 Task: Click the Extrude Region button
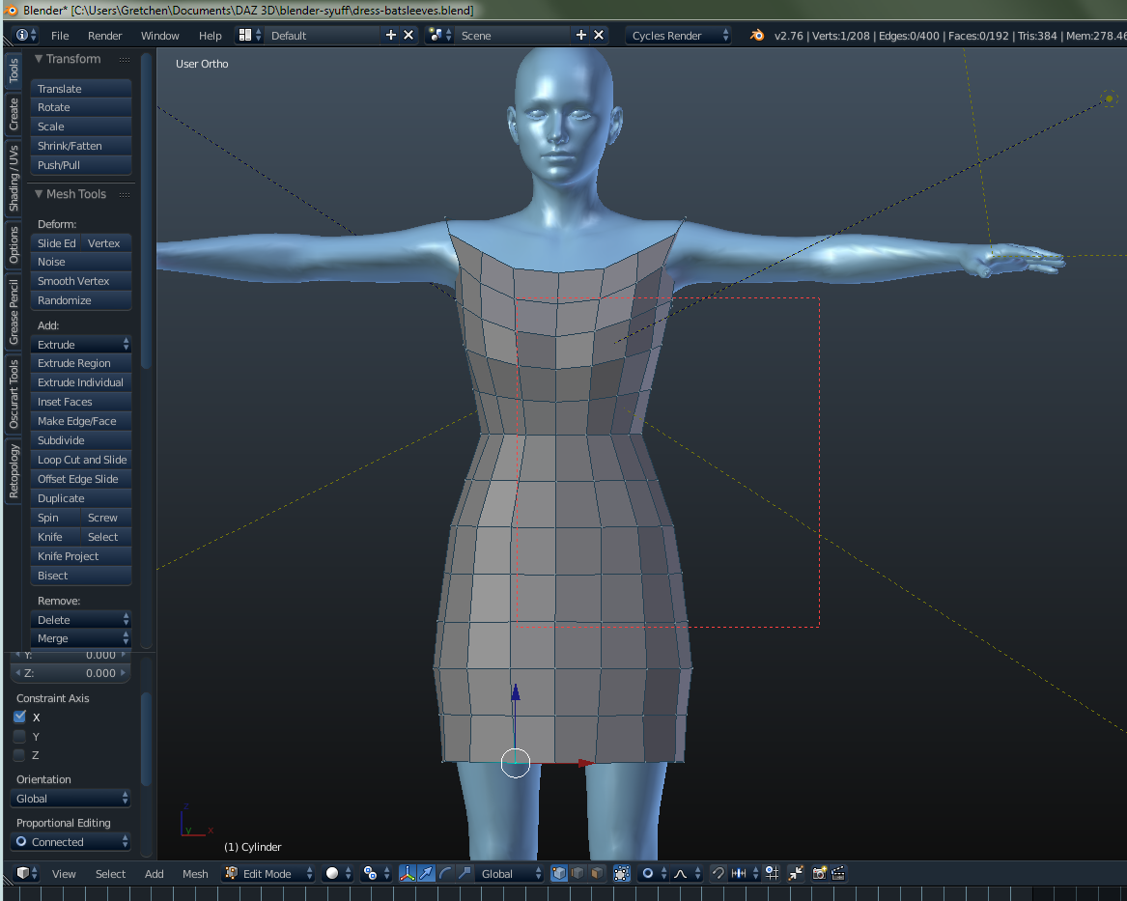coord(81,363)
